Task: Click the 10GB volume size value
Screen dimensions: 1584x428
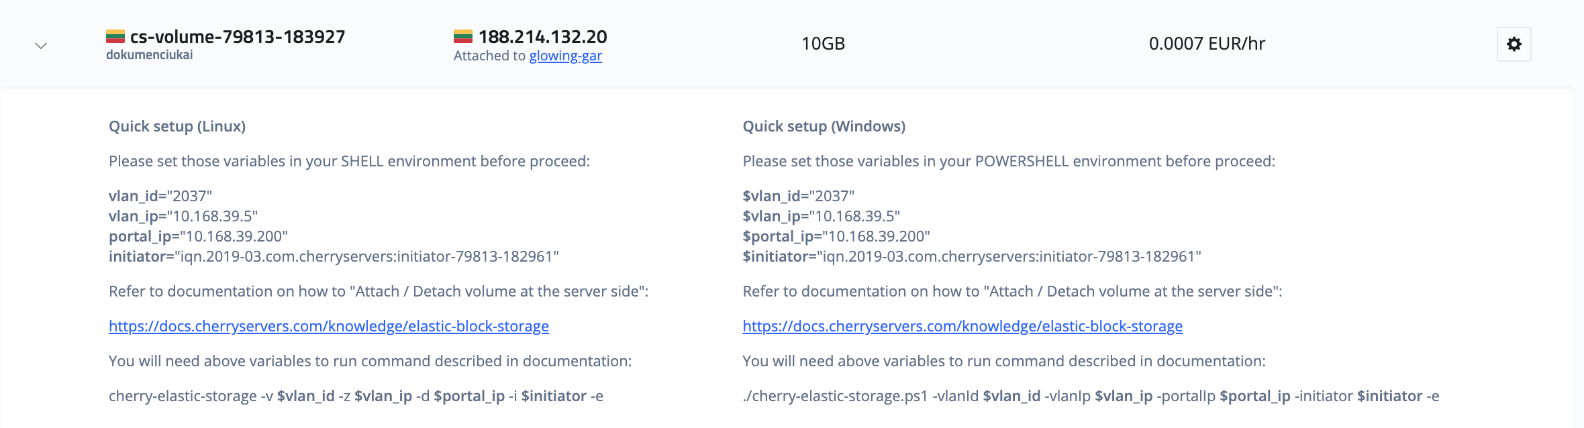Action: [824, 44]
